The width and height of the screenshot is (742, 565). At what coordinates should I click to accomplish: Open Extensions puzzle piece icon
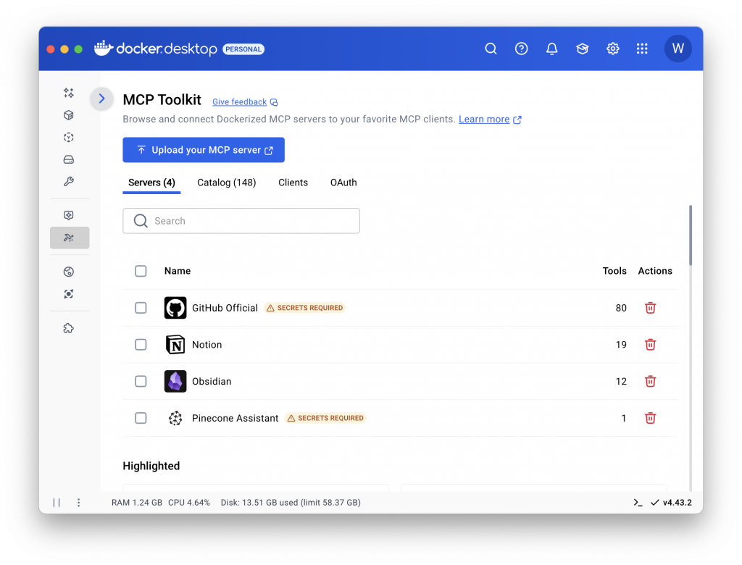click(69, 328)
